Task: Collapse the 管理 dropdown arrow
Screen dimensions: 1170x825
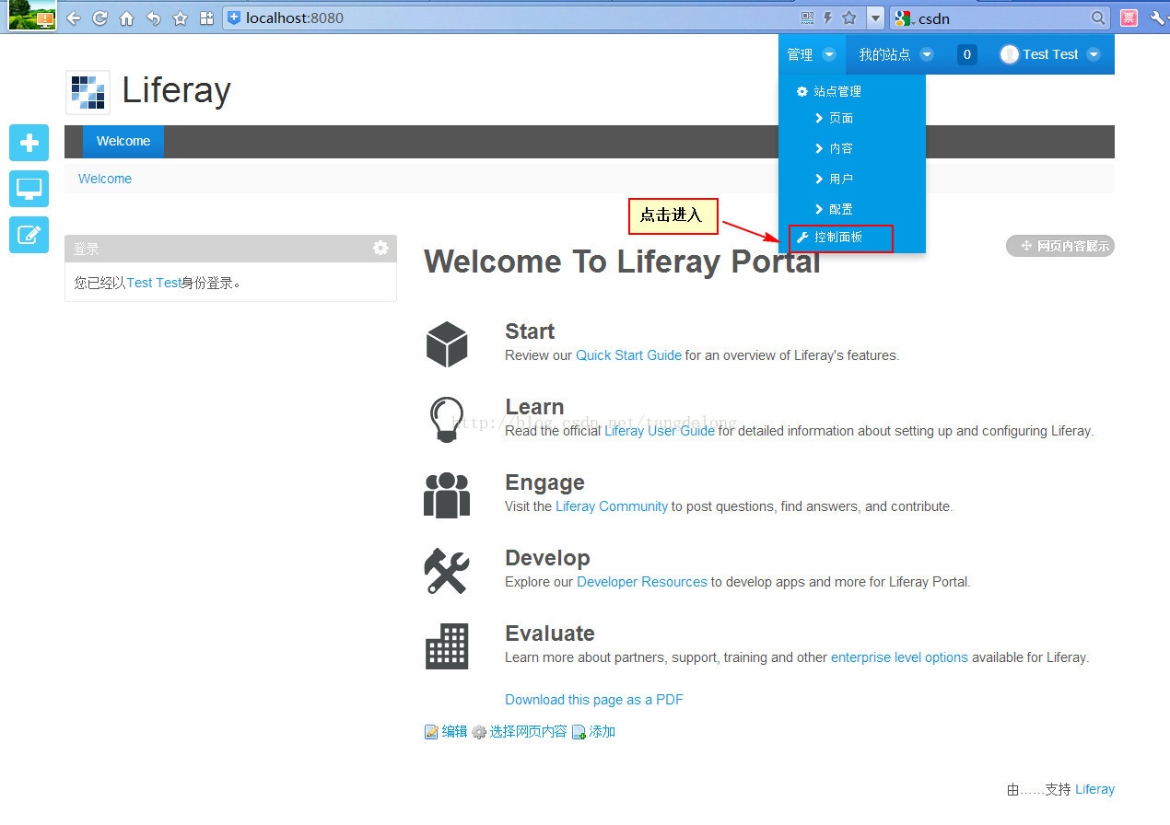Action: (829, 54)
